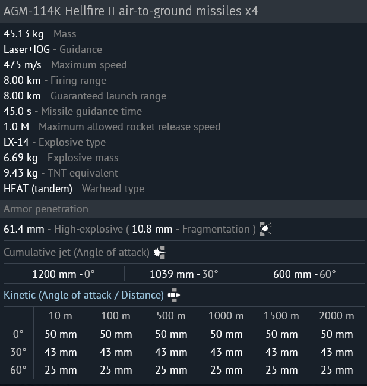Click the Cumulative jet (Angle of attack) label
The width and height of the screenshot is (367, 386).
click(x=77, y=252)
